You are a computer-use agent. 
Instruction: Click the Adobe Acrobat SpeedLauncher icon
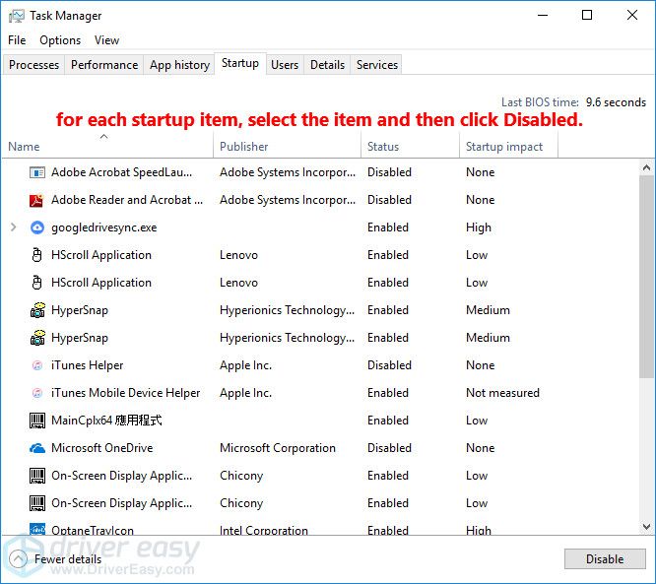(37, 172)
